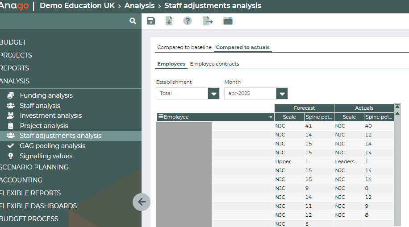Click the download file icon
The image size is (409, 227).
coord(169,21)
